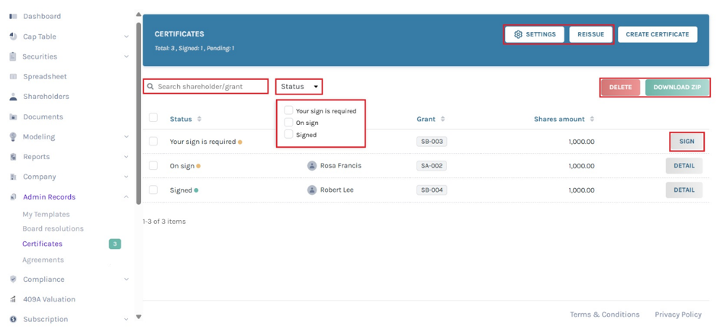
Task: Sort by Status column arrows
Action: point(199,120)
